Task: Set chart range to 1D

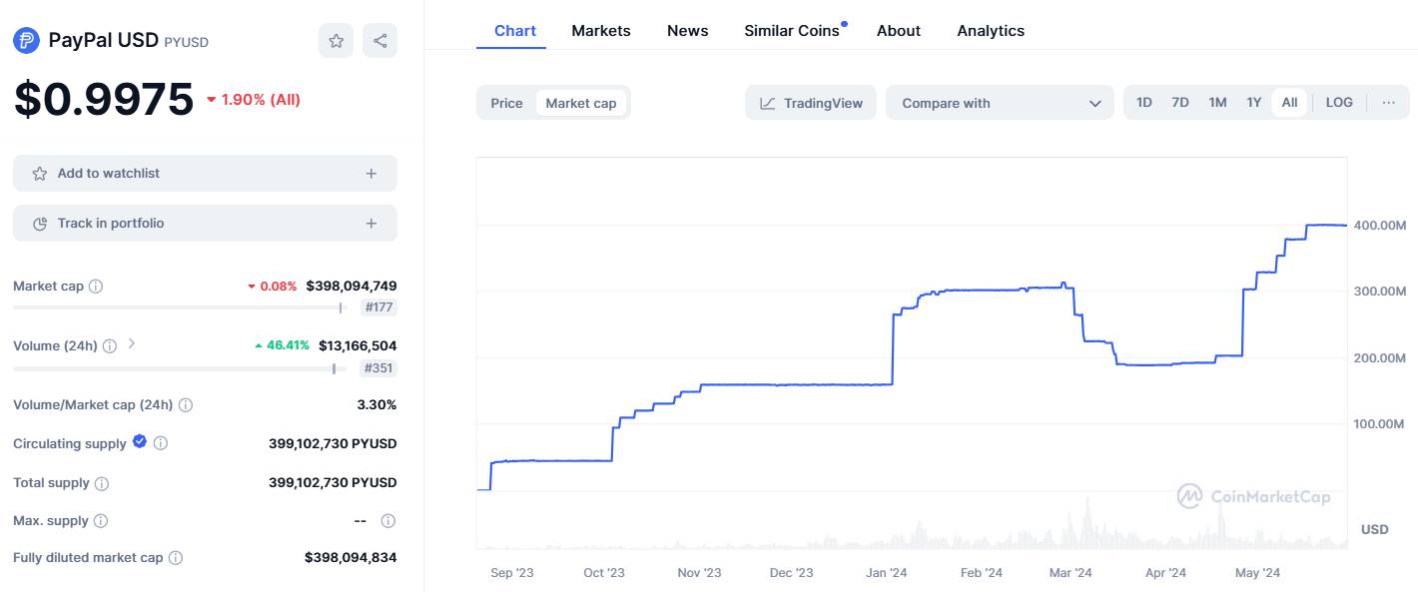Action: 1144,103
